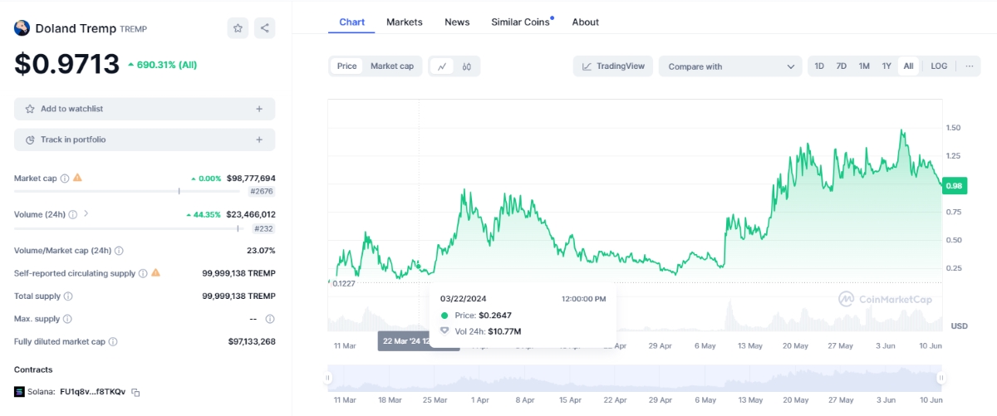Viewport: 997px width, 416px height.
Task: Select the 7D time range
Action: click(x=841, y=66)
